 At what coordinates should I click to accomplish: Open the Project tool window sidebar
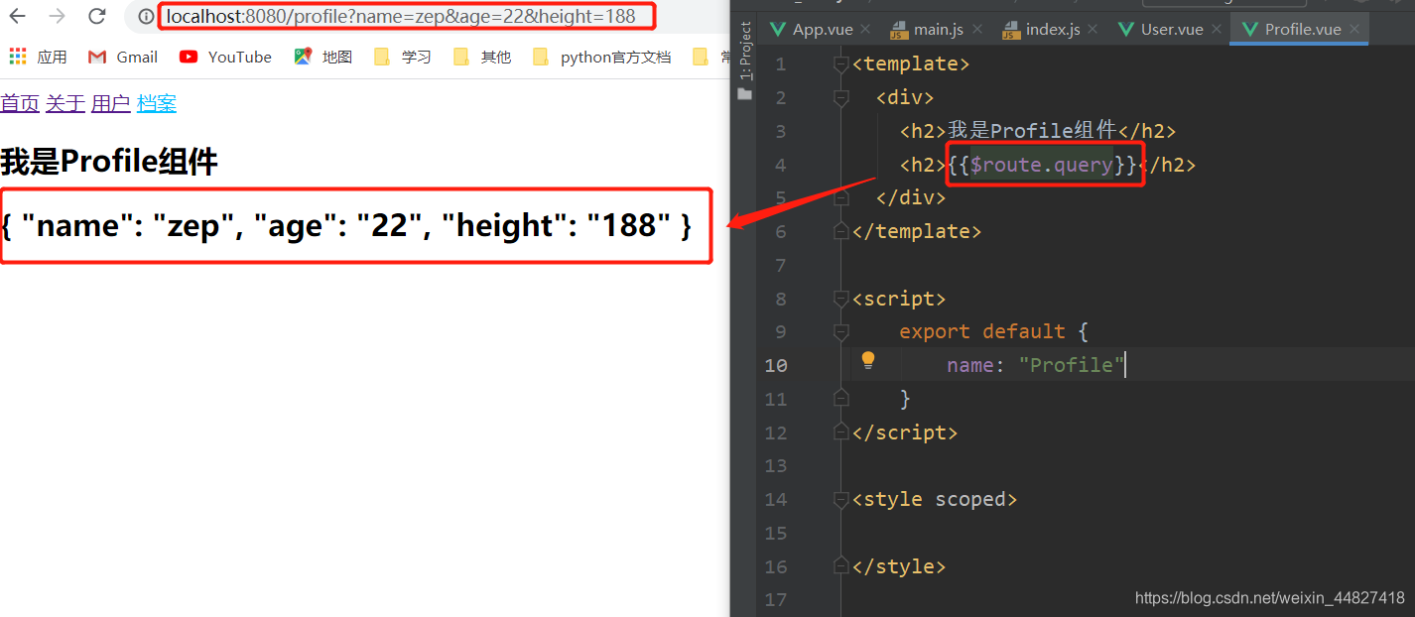pos(745,62)
